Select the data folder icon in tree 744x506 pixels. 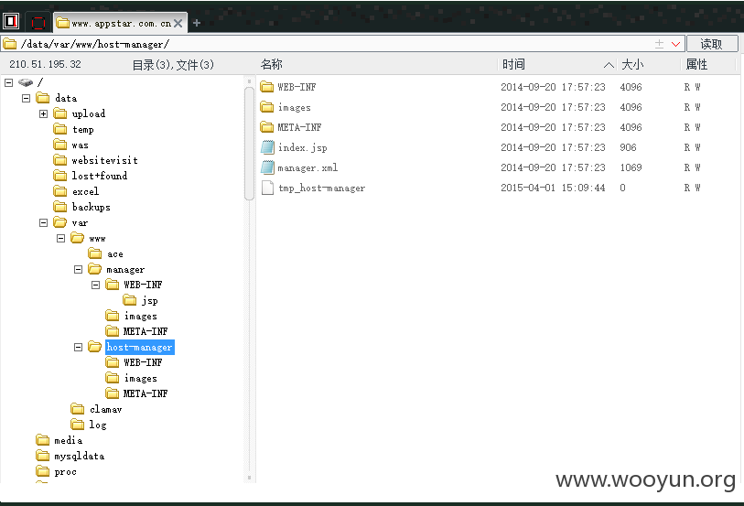(x=43, y=98)
